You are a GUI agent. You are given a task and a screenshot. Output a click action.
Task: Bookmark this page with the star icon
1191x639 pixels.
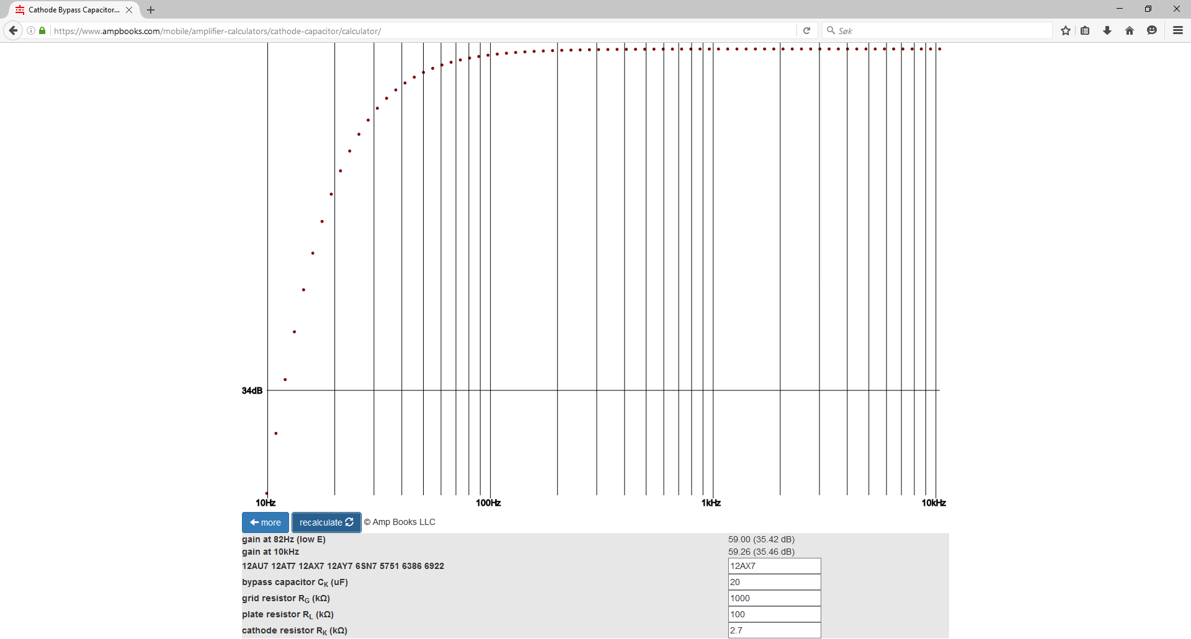coord(1066,30)
